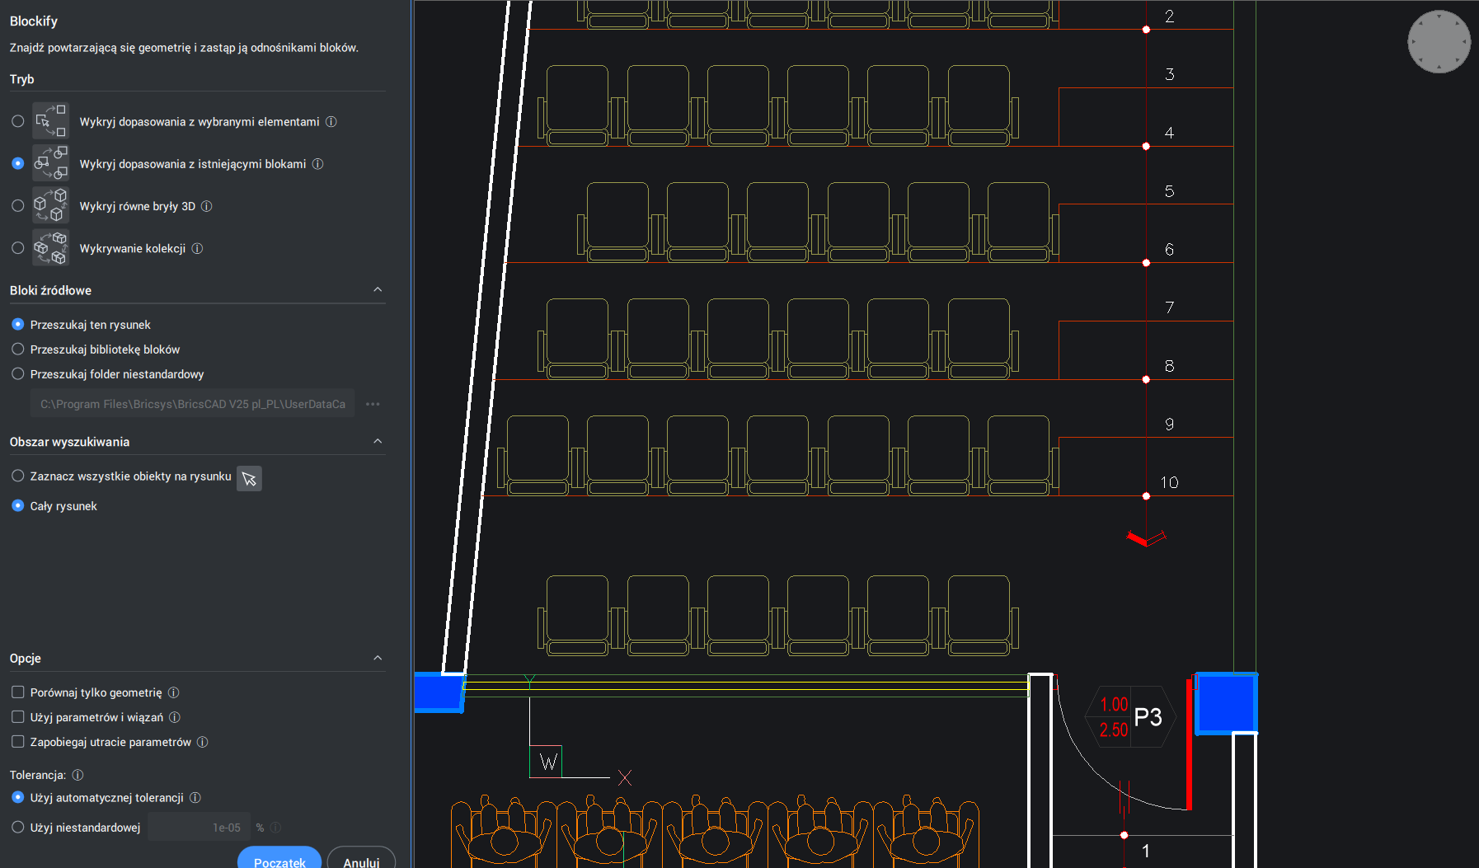The height and width of the screenshot is (868, 1479).
Task: Collapse the Obszar wyszukiwania section
Action: point(378,442)
